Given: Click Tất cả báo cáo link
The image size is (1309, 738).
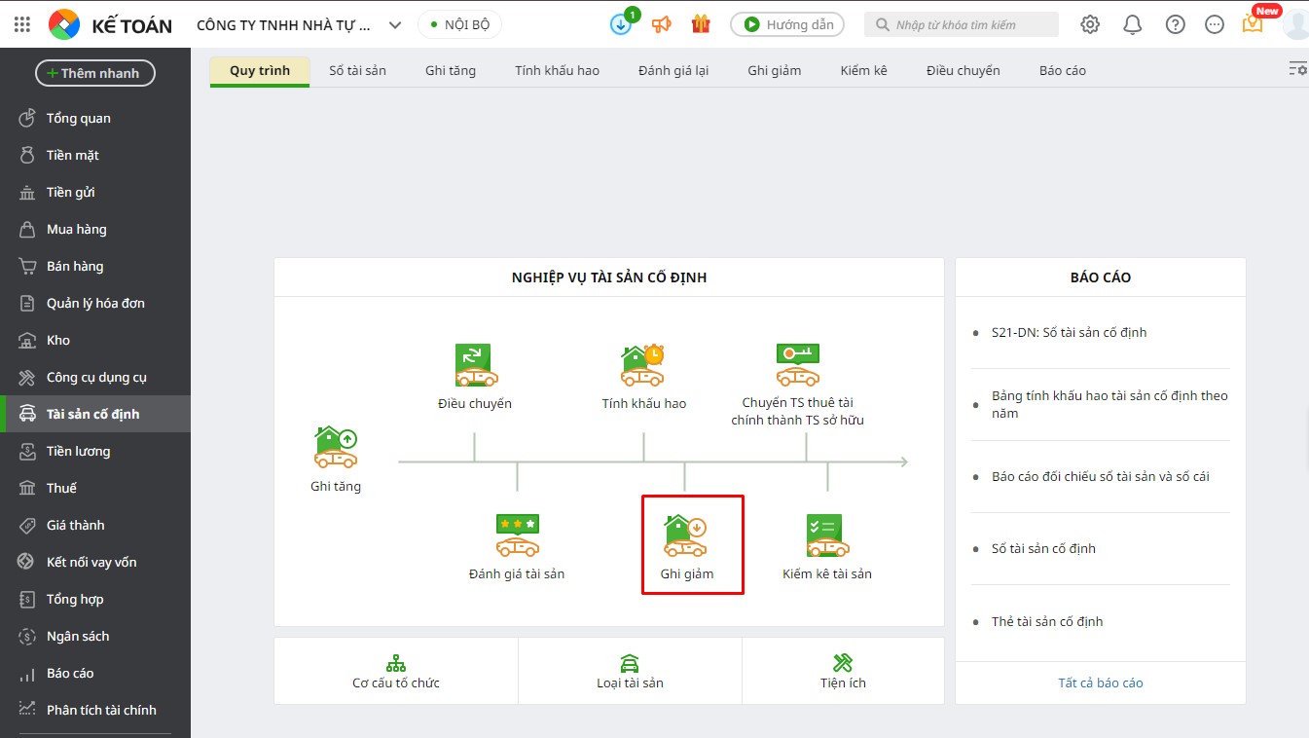Looking at the screenshot, I should pyautogui.click(x=1101, y=683).
